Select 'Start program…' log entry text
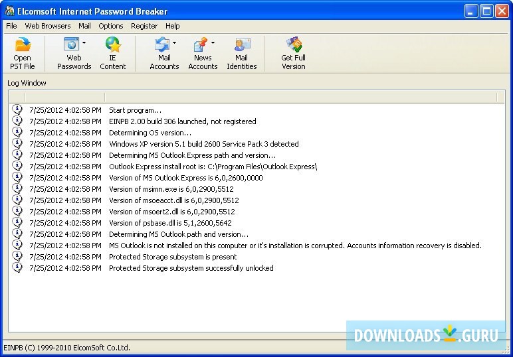Screen dimensions: 513x357 pos(135,110)
